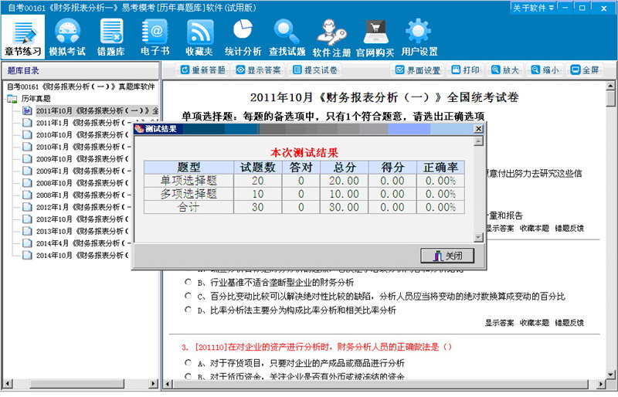The height and width of the screenshot is (397, 618).
Task: Click the exam pane vertical scroll-down arrow
Action: [610, 375]
